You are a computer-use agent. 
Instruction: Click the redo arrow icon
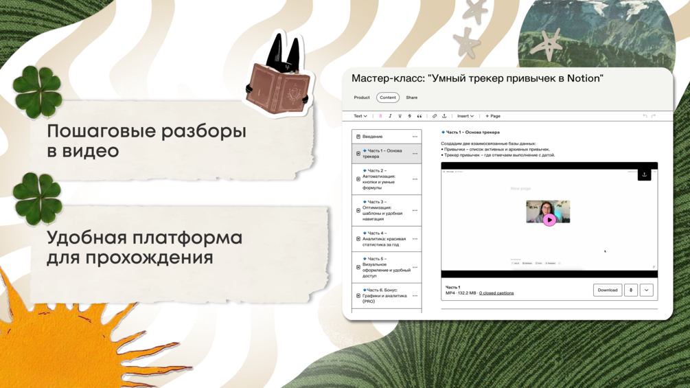pyautogui.click(x=654, y=116)
